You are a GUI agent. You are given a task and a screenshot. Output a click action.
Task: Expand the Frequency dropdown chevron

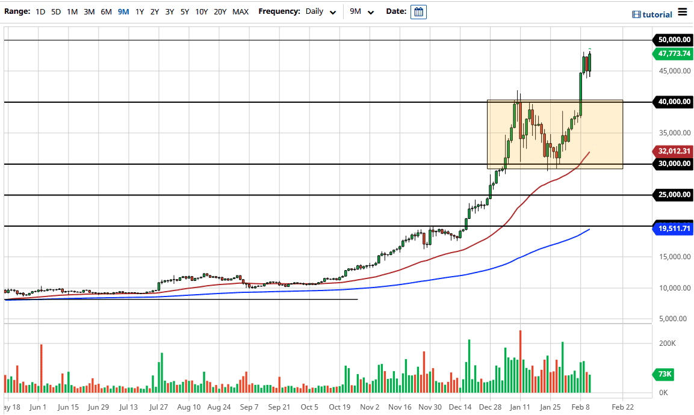coord(333,11)
